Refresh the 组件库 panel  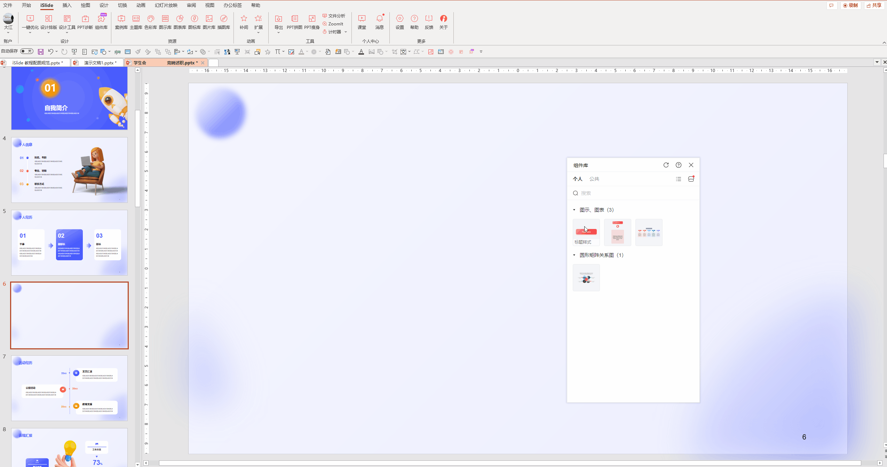(x=666, y=165)
